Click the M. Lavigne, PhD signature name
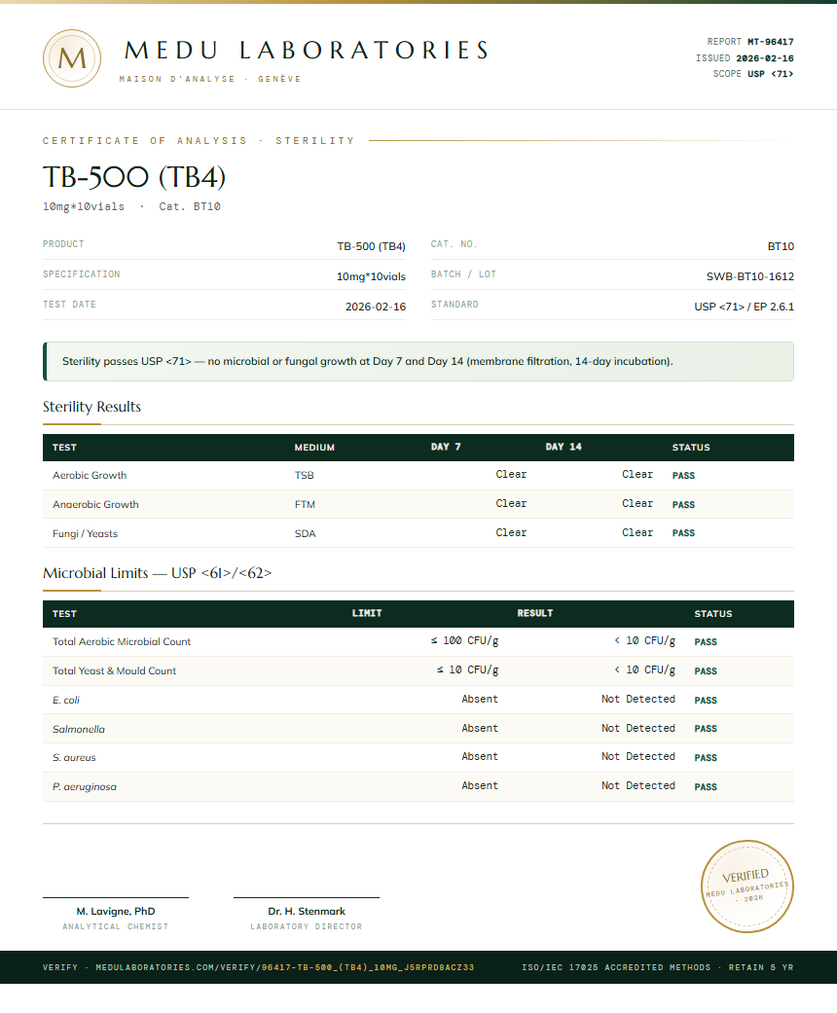The width and height of the screenshot is (837, 1013). coord(116,911)
